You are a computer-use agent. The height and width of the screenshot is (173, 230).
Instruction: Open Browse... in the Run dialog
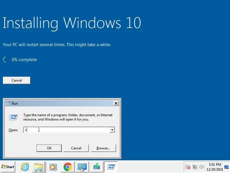[x=103, y=148]
